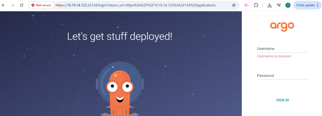Bookmark this page with the star icon

[234, 5]
